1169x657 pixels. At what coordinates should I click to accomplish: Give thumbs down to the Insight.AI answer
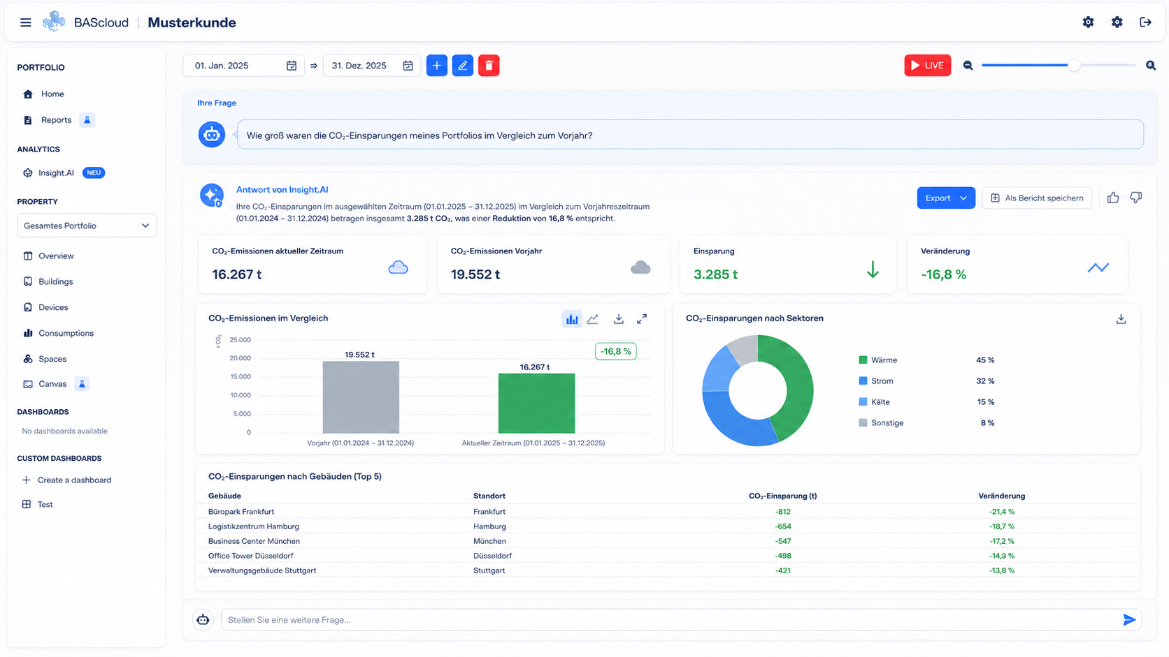(1136, 198)
